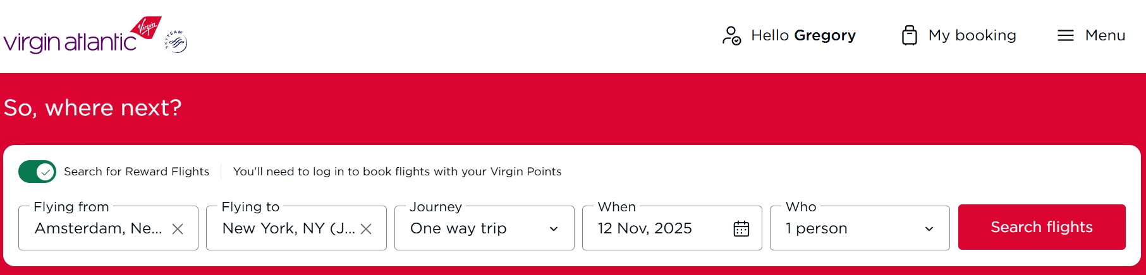Click the My booking luggage icon

click(x=909, y=35)
